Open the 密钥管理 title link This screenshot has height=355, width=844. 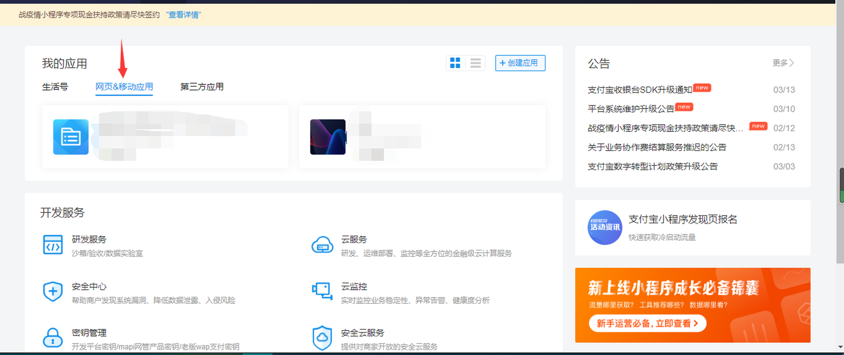pos(89,333)
